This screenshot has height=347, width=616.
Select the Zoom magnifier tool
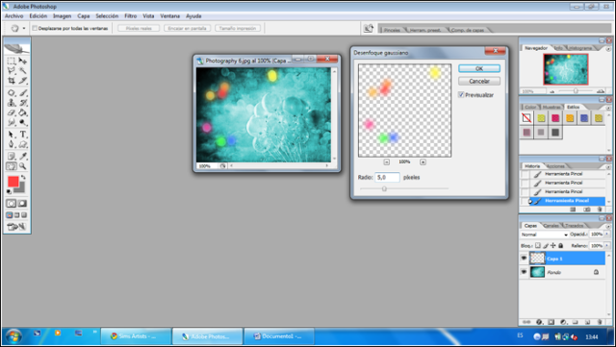click(23, 166)
